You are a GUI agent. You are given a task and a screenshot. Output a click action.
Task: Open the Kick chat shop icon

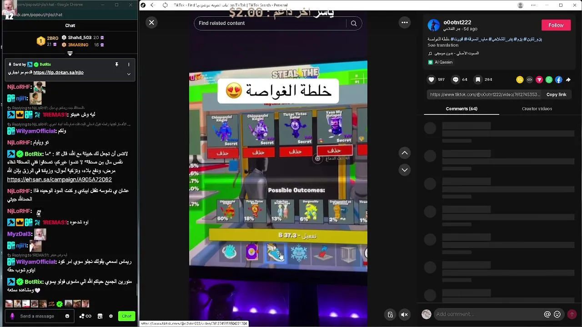click(100, 316)
